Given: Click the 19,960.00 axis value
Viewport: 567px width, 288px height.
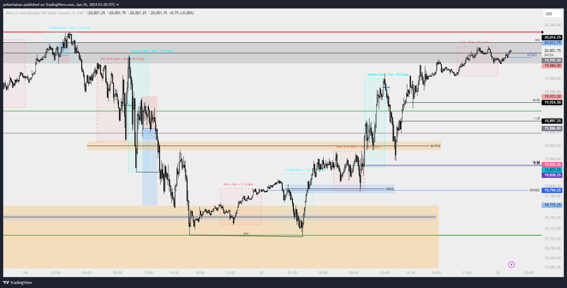Looking at the screenshot, I should (x=553, y=79).
